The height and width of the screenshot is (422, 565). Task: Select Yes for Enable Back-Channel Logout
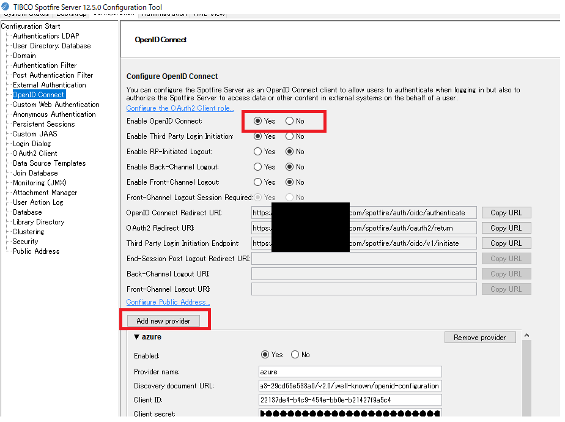point(258,167)
